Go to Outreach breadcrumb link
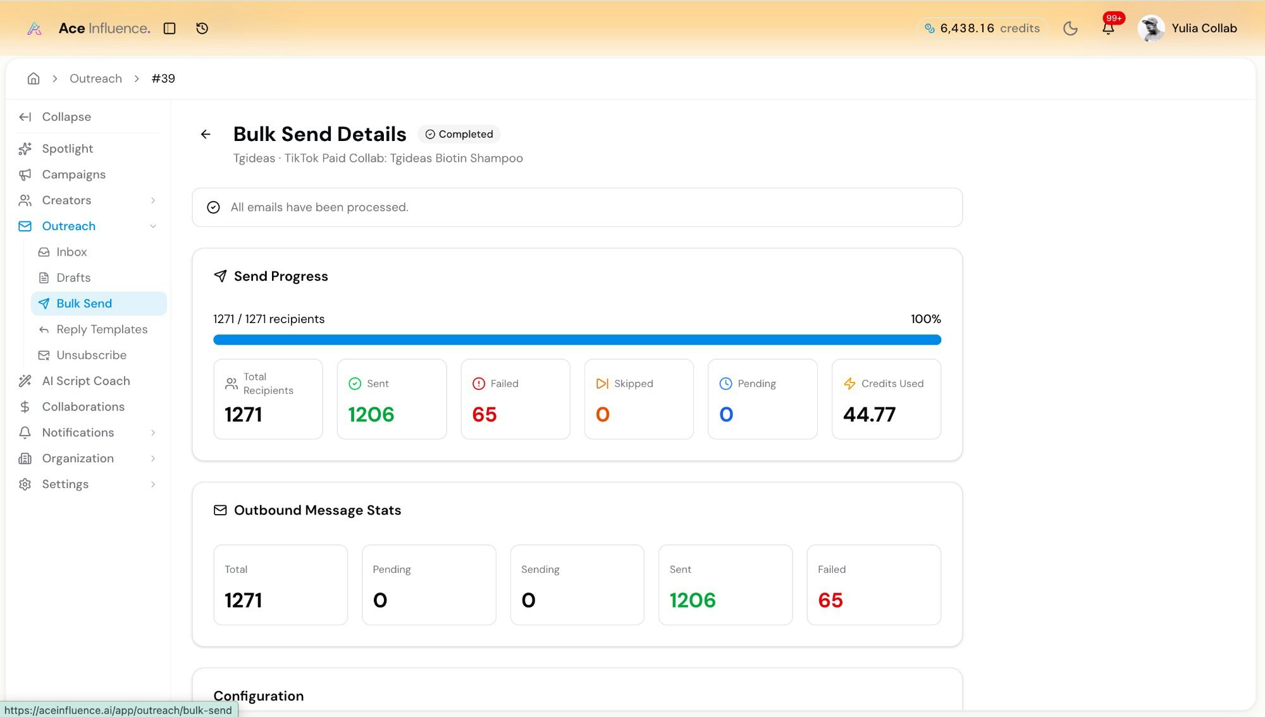The image size is (1265, 717). coord(96,78)
